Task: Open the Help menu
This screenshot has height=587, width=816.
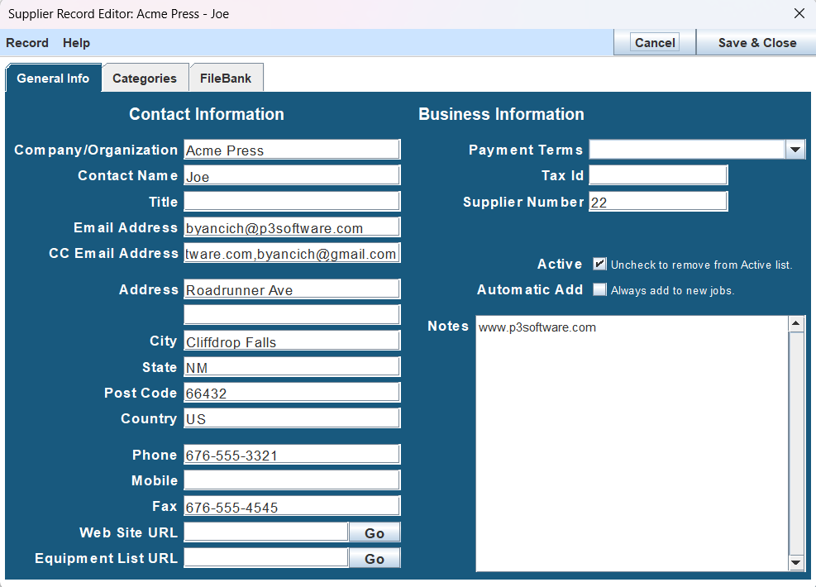Action: (76, 42)
